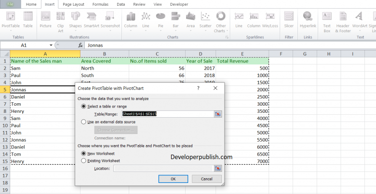Insert a Picture from the ribbon
Image resolution: width=376 pixels, height=194 pixels.
46,19
